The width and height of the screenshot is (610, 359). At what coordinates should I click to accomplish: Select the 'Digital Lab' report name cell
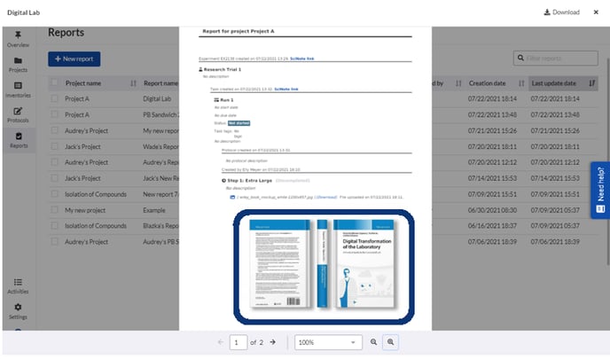157,98
